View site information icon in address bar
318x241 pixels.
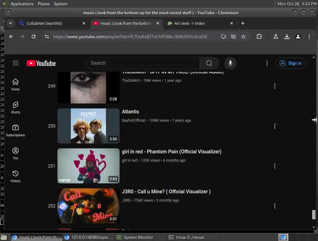47,37
